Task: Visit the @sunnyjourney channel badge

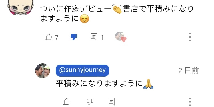Action: tap(82, 70)
